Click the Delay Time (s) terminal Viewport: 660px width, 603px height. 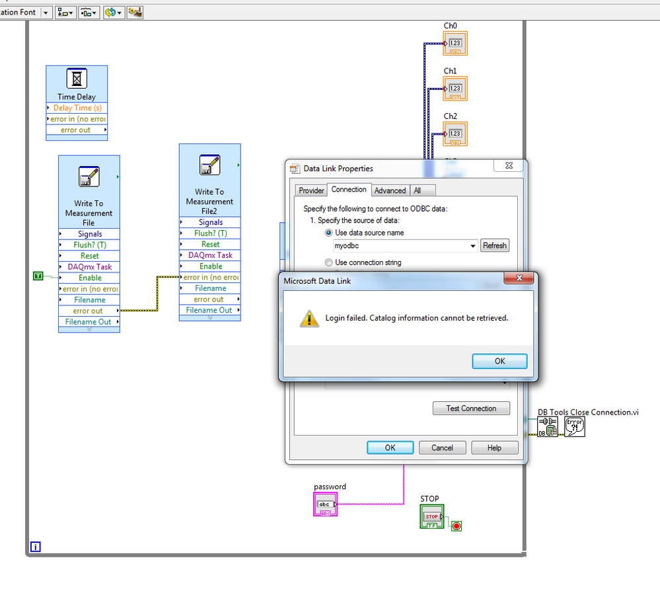tap(77, 108)
